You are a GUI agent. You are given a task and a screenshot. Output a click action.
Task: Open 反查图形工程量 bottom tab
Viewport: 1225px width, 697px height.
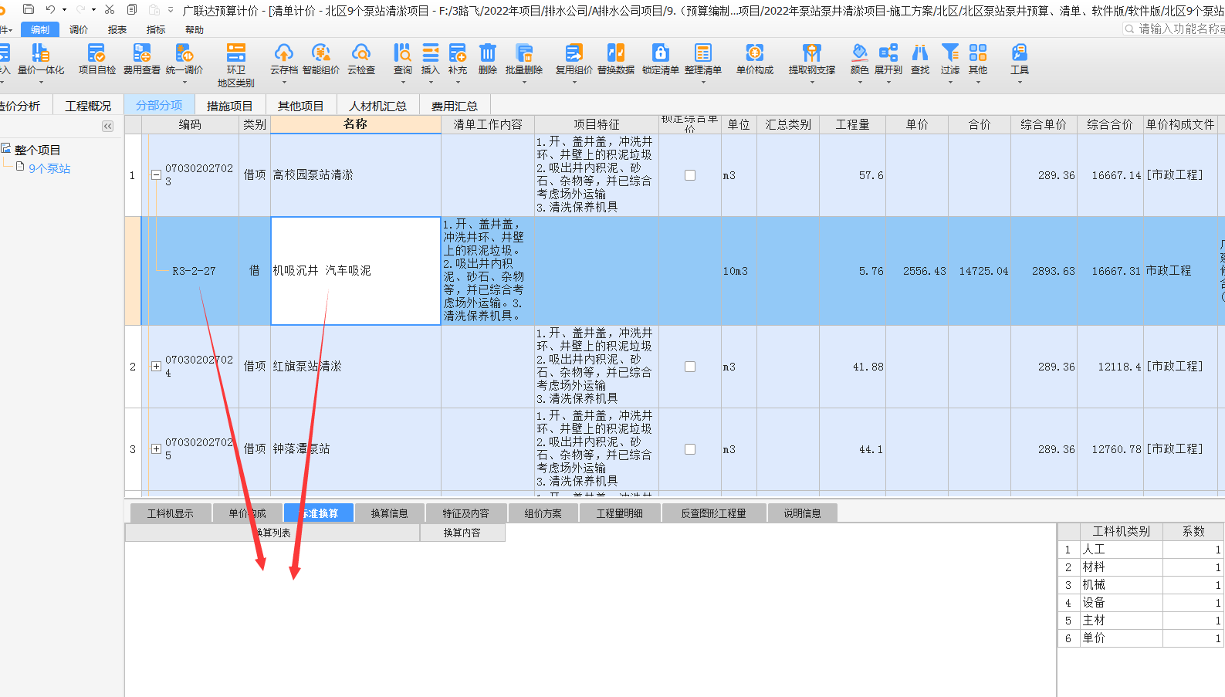714,513
